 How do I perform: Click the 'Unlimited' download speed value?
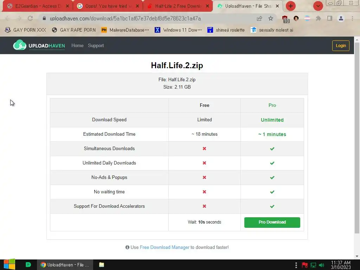(x=272, y=120)
